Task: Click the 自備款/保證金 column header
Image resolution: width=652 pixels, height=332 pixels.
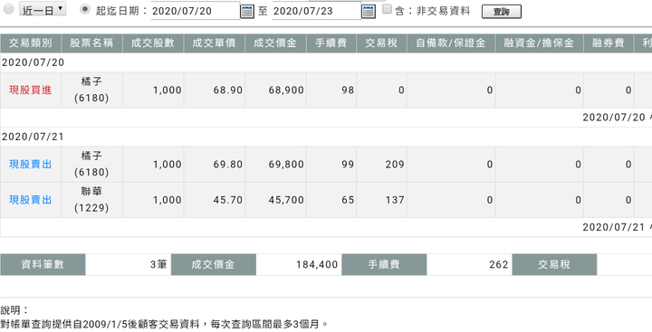Action: pyautogui.click(x=451, y=43)
